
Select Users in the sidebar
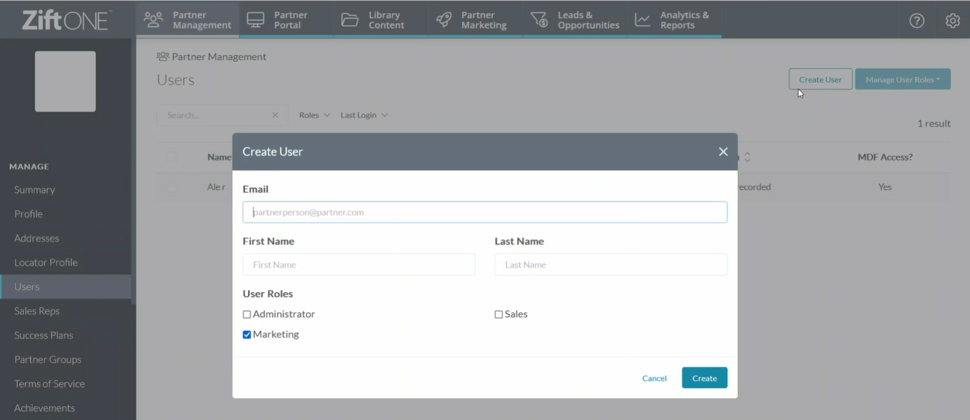[x=66, y=287]
